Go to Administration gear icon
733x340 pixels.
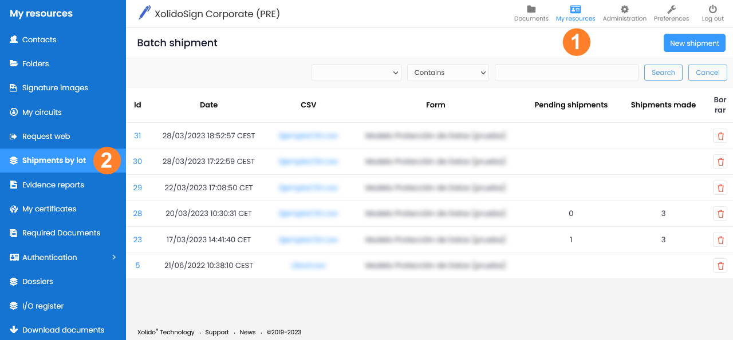(625, 9)
